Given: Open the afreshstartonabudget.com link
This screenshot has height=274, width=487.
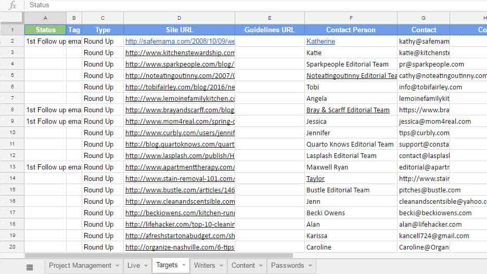Looking at the screenshot, I should coord(180,236).
